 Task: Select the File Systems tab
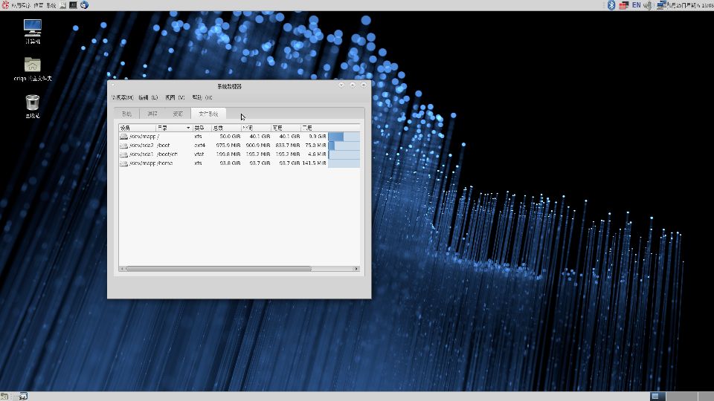(208, 114)
